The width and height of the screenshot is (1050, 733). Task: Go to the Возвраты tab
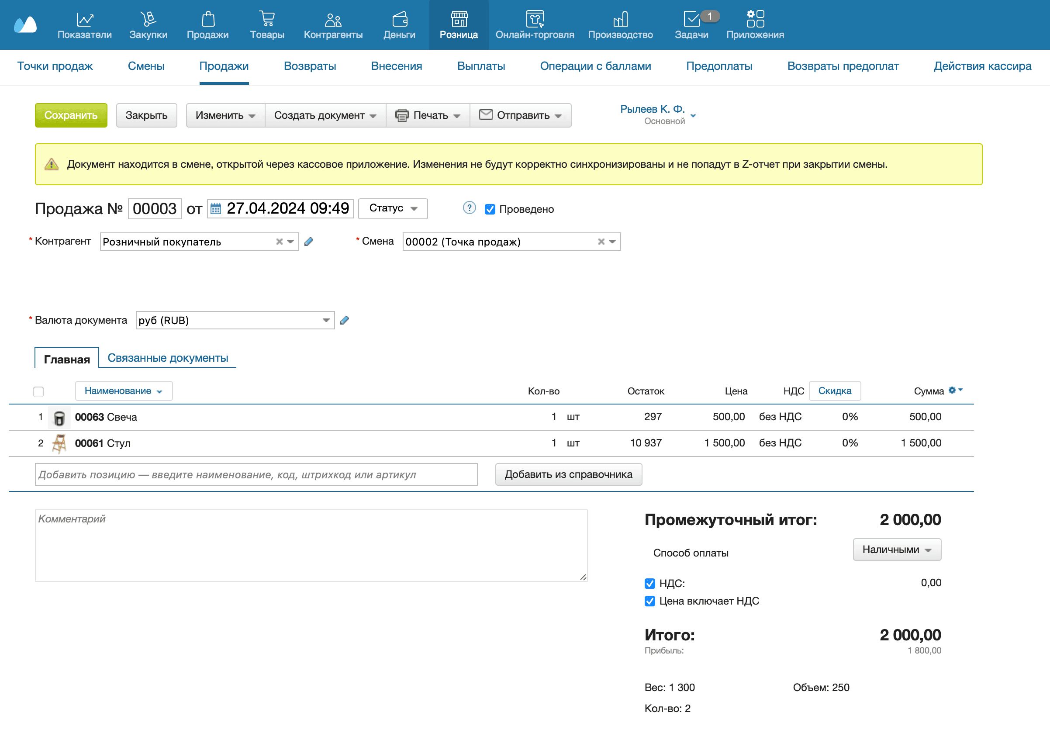click(310, 66)
